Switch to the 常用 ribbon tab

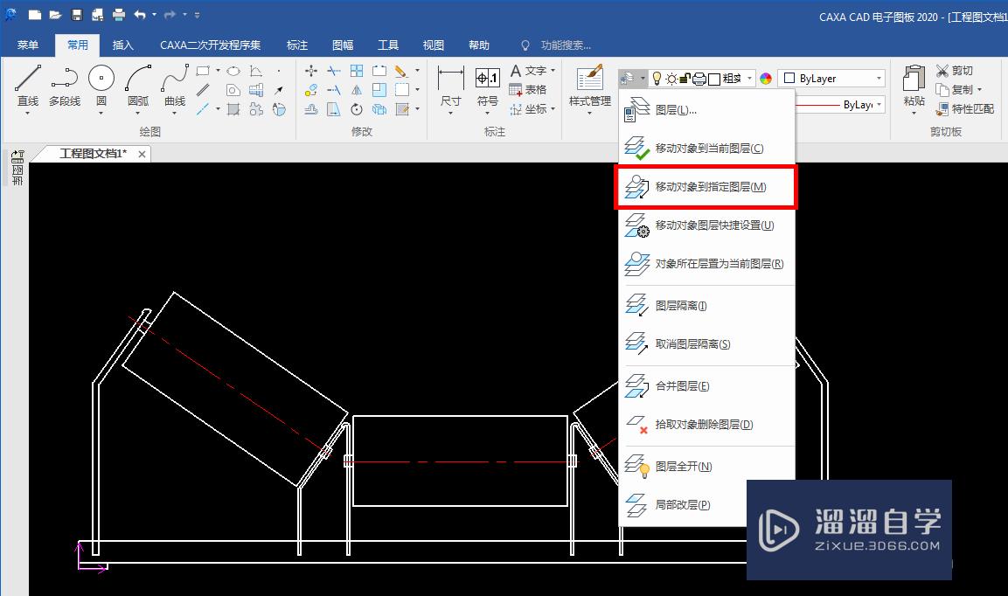pyautogui.click(x=77, y=45)
